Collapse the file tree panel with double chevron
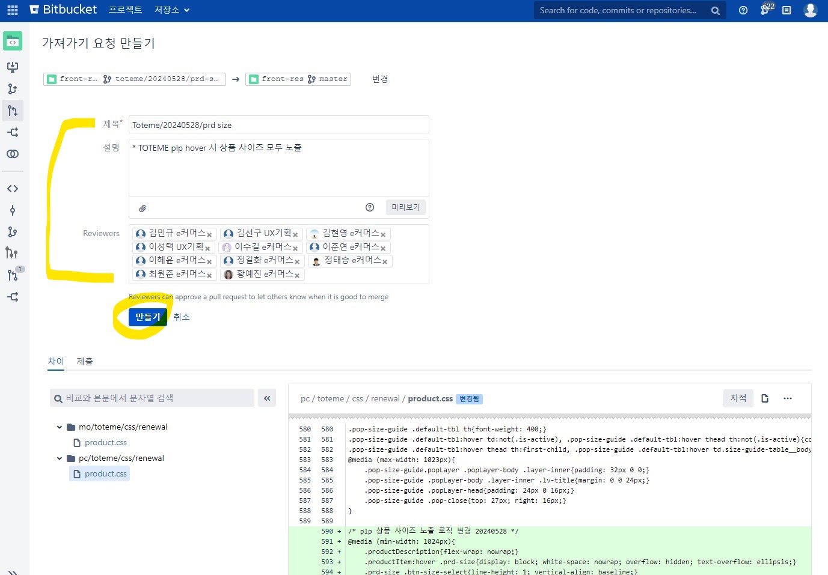Viewport: 828px width, 575px height. [267, 398]
